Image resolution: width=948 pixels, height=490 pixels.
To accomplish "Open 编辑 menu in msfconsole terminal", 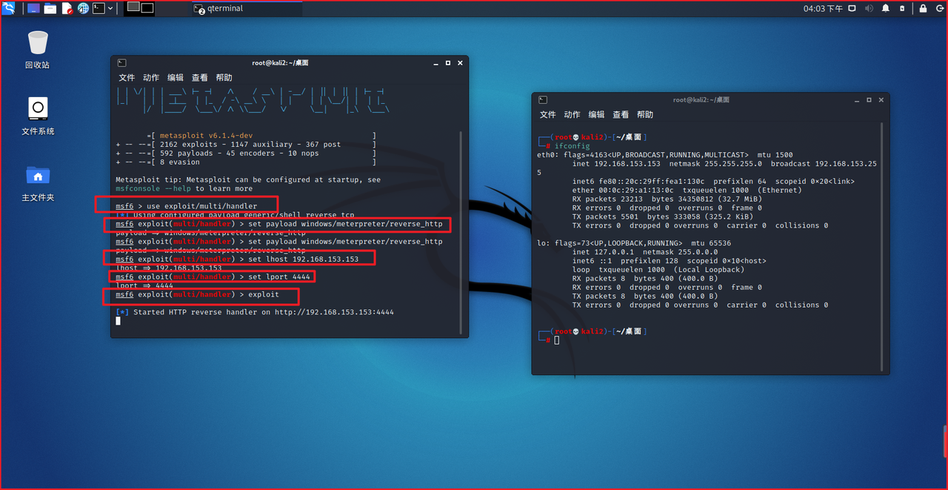I will (176, 78).
